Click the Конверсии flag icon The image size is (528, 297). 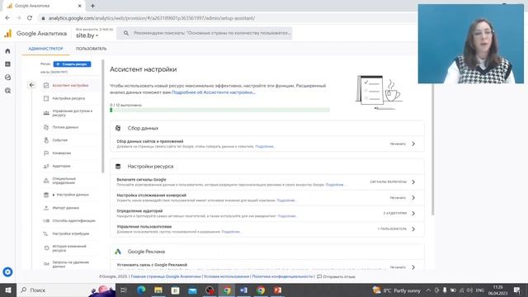click(46, 153)
